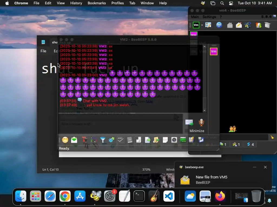Open file transfers with the up-down arrows icon
The width and height of the screenshot is (277, 207).
coord(258,25)
